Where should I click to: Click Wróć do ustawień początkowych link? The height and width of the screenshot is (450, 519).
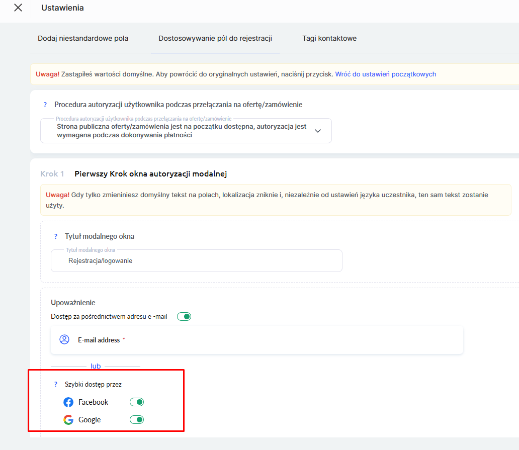pyautogui.click(x=386, y=74)
